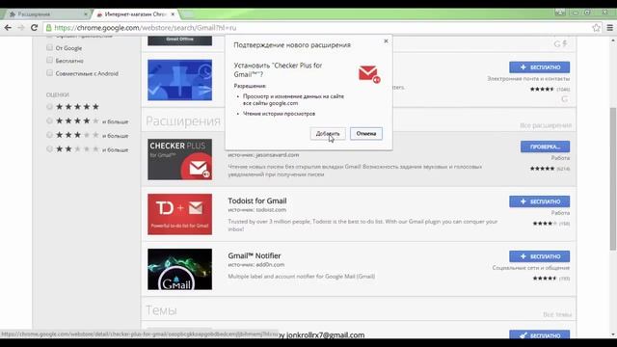Select three stars and more filter

tap(49, 135)
